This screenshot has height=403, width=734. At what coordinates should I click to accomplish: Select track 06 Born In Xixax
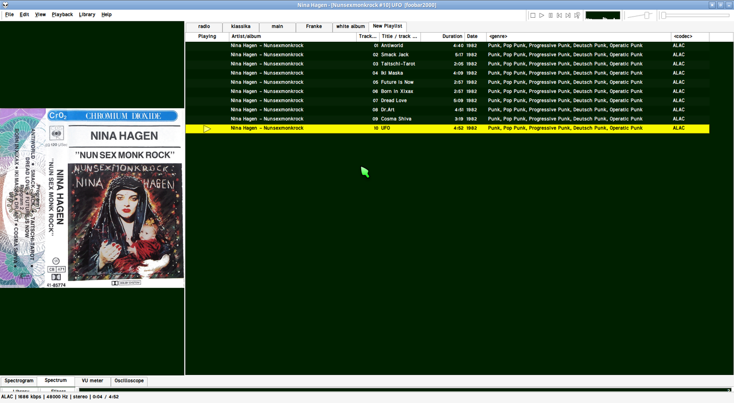447,92
